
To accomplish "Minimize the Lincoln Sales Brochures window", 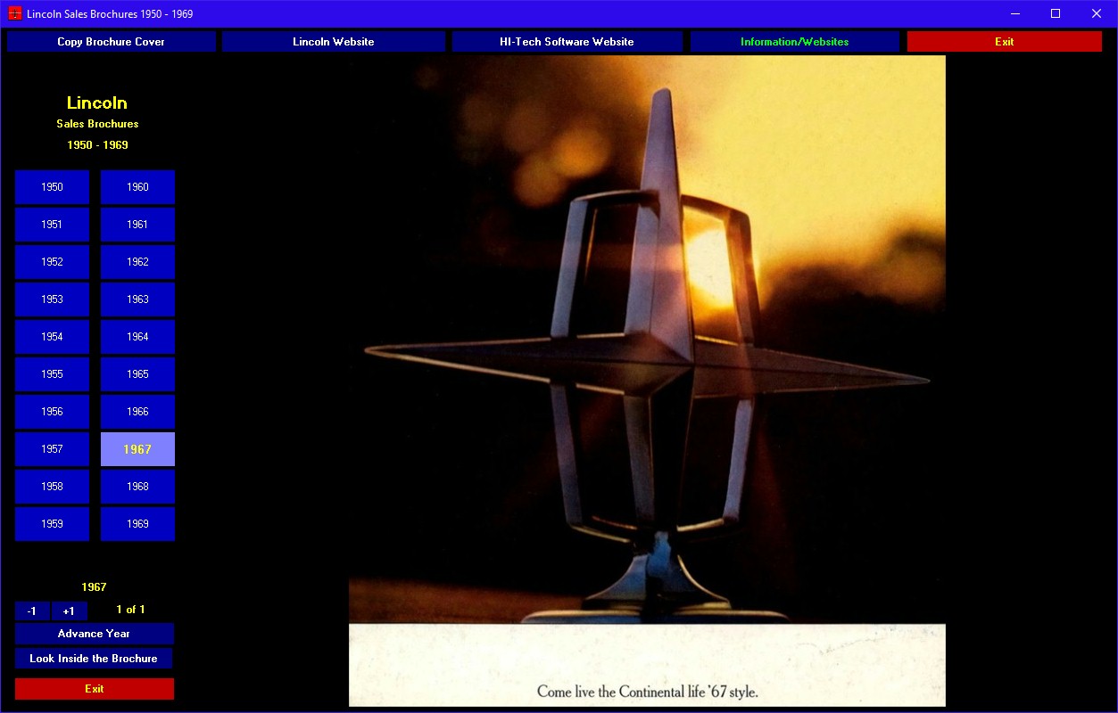I will (x=1015, y=13).
